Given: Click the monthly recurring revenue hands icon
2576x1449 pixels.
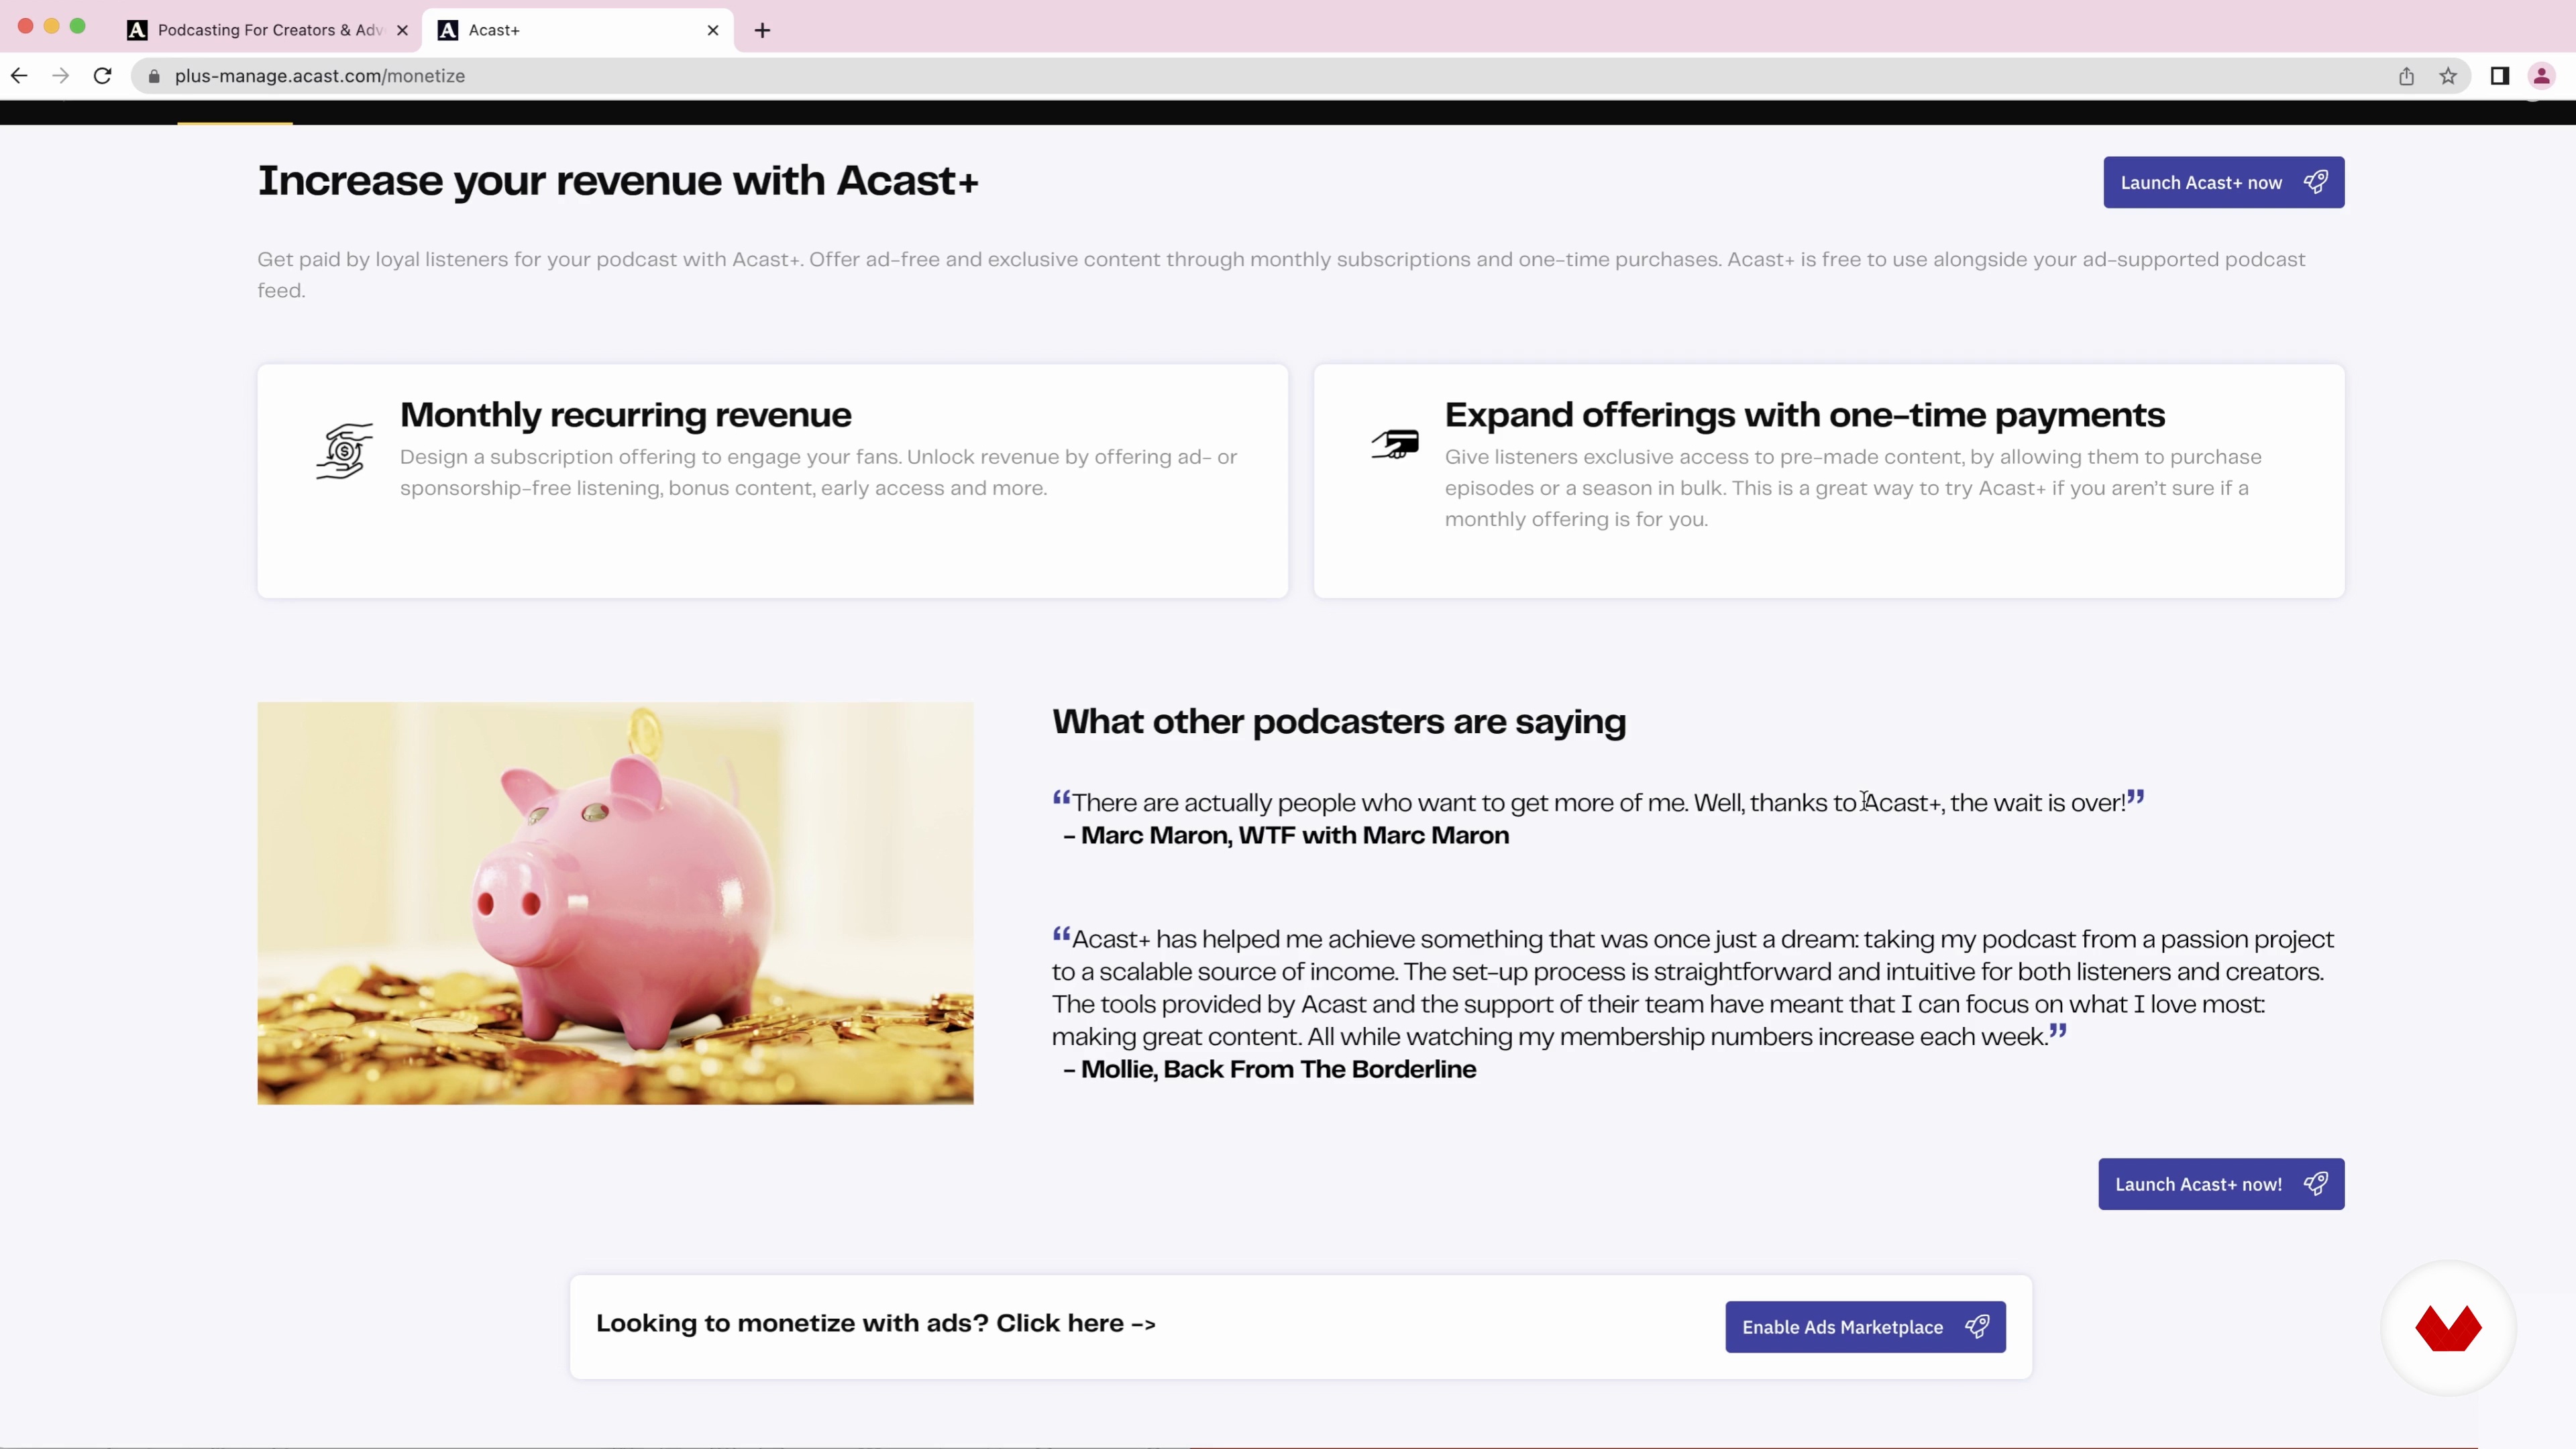Looking at the screenshot, I should pyautogui.click(x=344, y=451).
